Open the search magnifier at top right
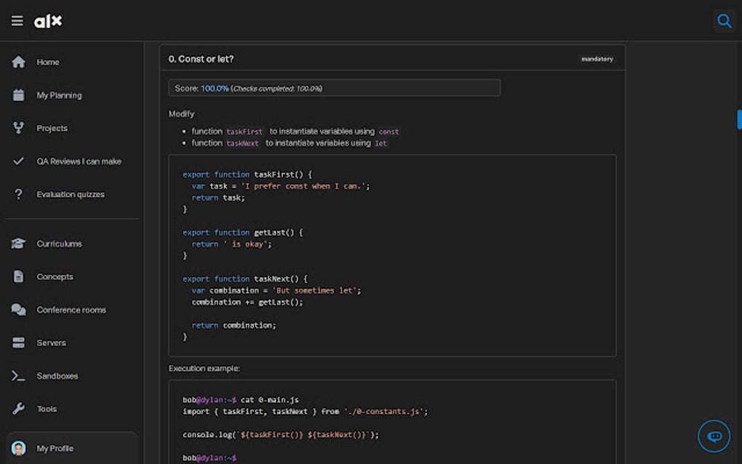Screen dimensions: 742x464 (724, 20)
